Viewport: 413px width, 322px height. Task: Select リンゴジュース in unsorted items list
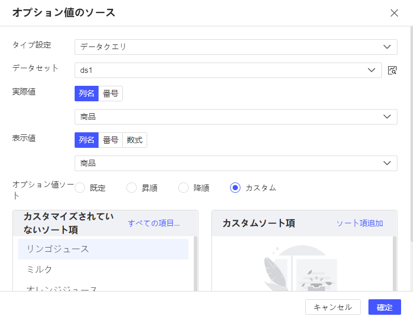[x=103, y=249]
